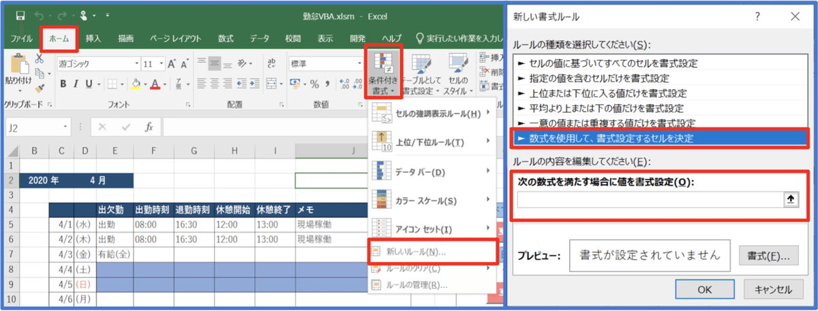Toggle wrap text (ab) icon

(x=273, y=63)
